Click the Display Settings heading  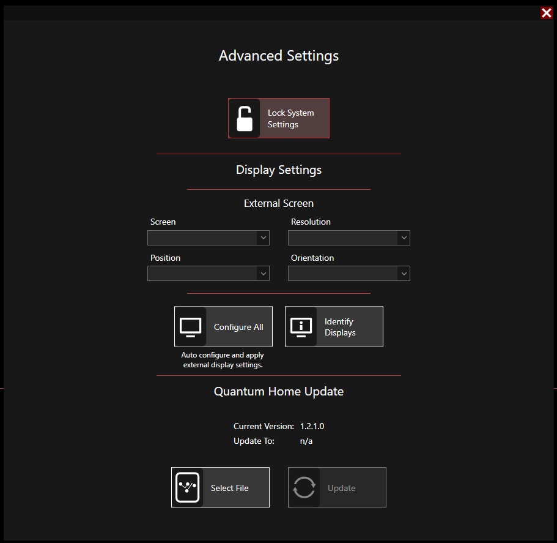[279, 170]
